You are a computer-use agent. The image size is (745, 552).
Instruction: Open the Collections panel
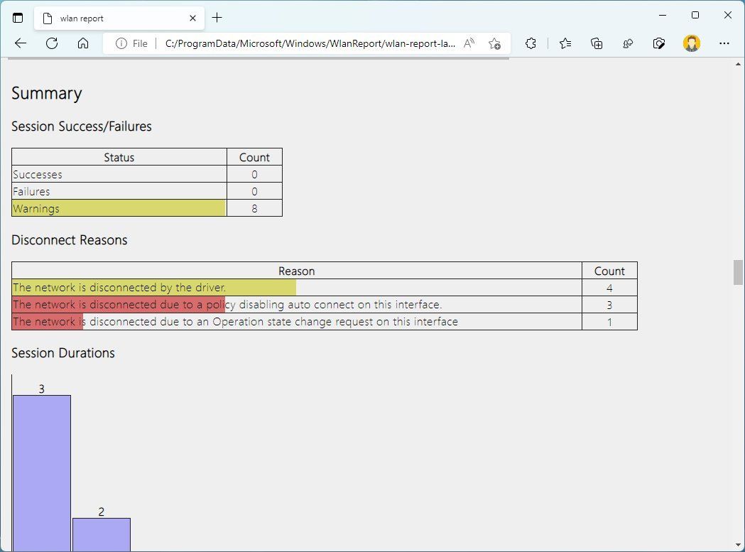point(597,43)
